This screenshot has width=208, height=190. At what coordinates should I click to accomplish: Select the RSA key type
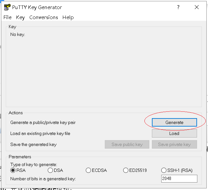pyautogui.click(x=13, y=170)
